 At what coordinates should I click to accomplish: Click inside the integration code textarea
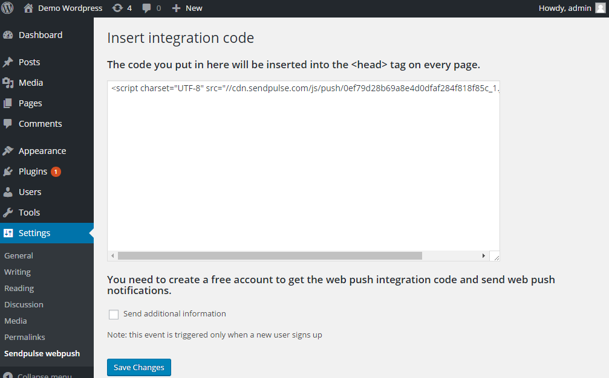click(302, 169)
